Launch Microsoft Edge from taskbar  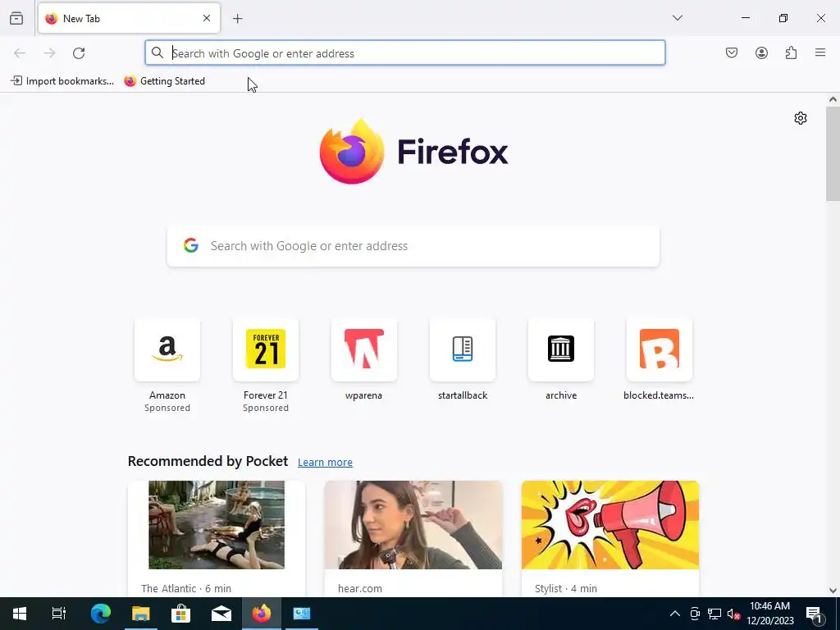[100, 614]
